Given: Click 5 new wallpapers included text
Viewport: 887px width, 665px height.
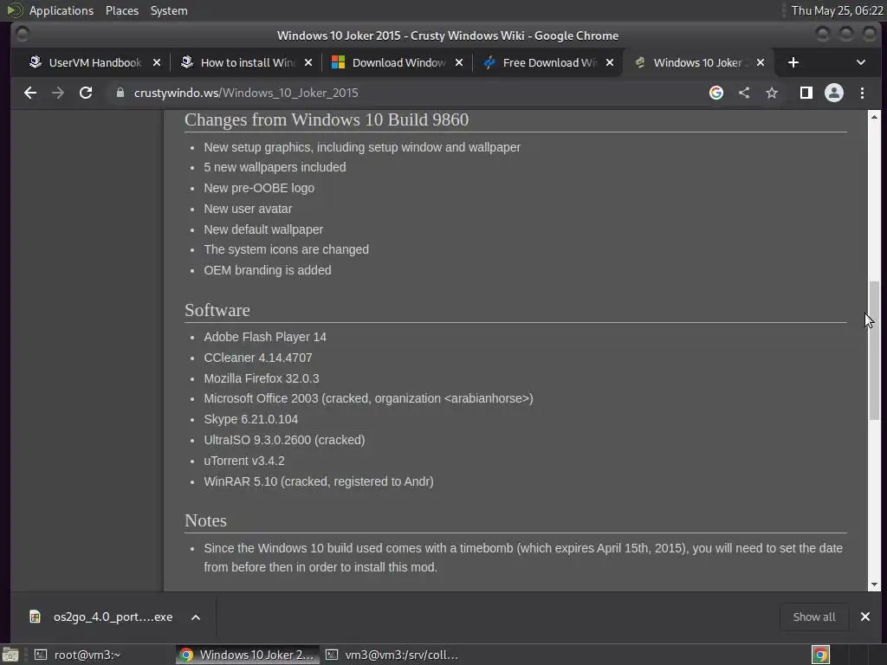Looking at the screenshot, I should tap(275, 167).
